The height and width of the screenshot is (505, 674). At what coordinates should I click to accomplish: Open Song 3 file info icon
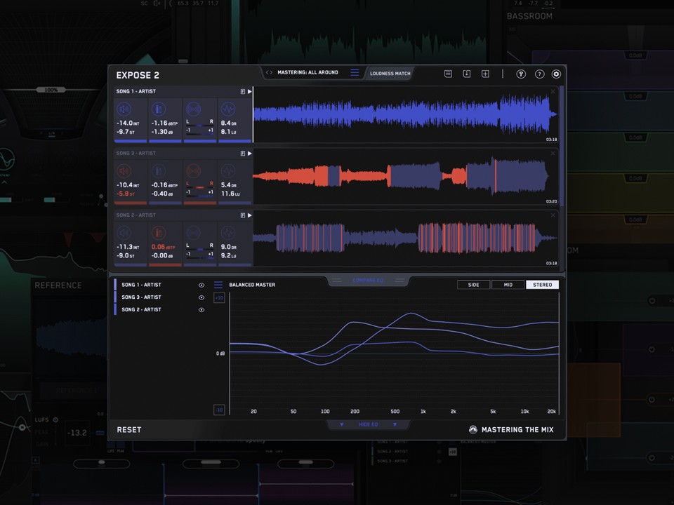pos(242,154)
